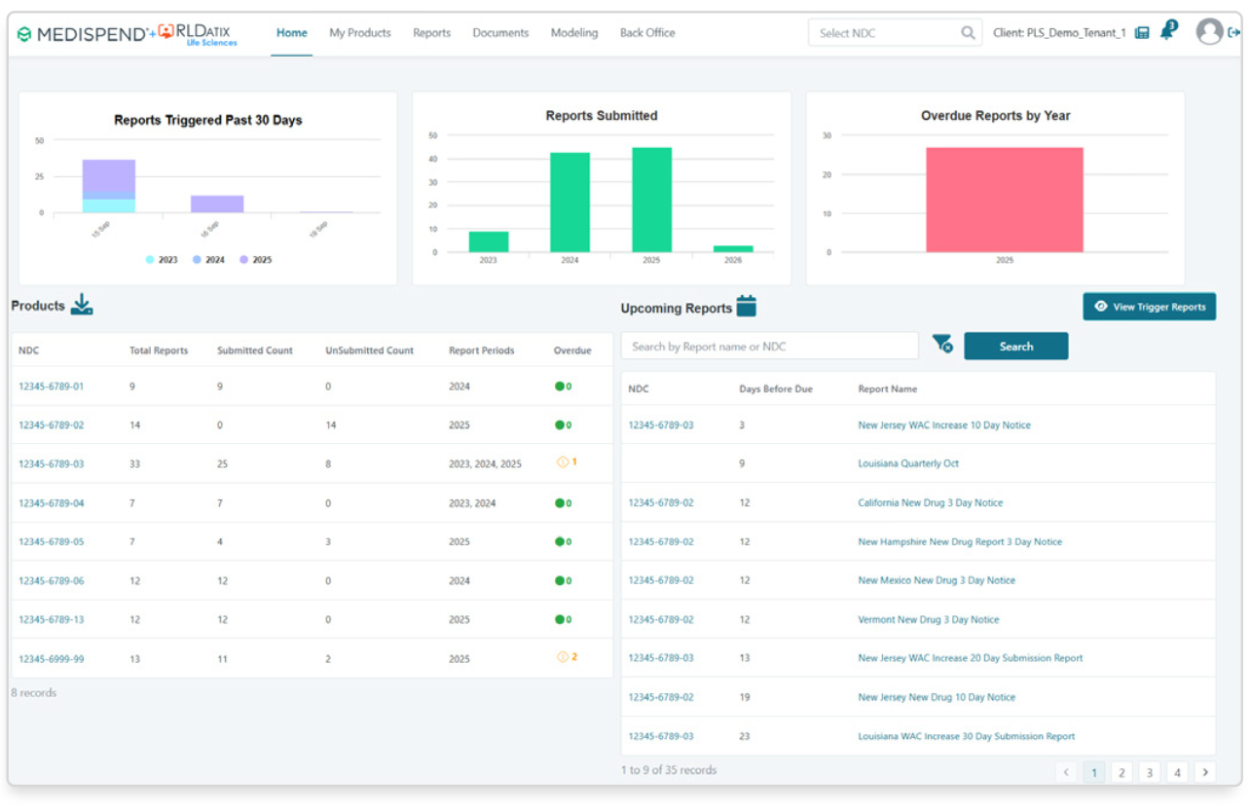Click the logout arrow icon

(x=1234, y=33)
